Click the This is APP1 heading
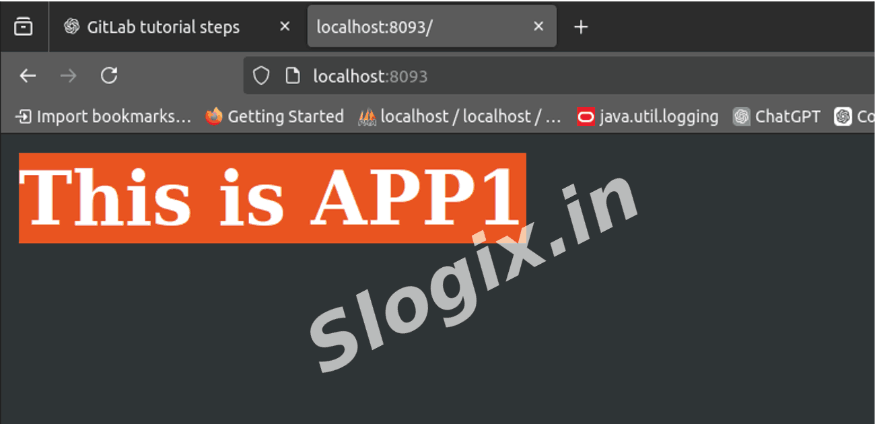 pyautogui.click(x=272, y=198)
